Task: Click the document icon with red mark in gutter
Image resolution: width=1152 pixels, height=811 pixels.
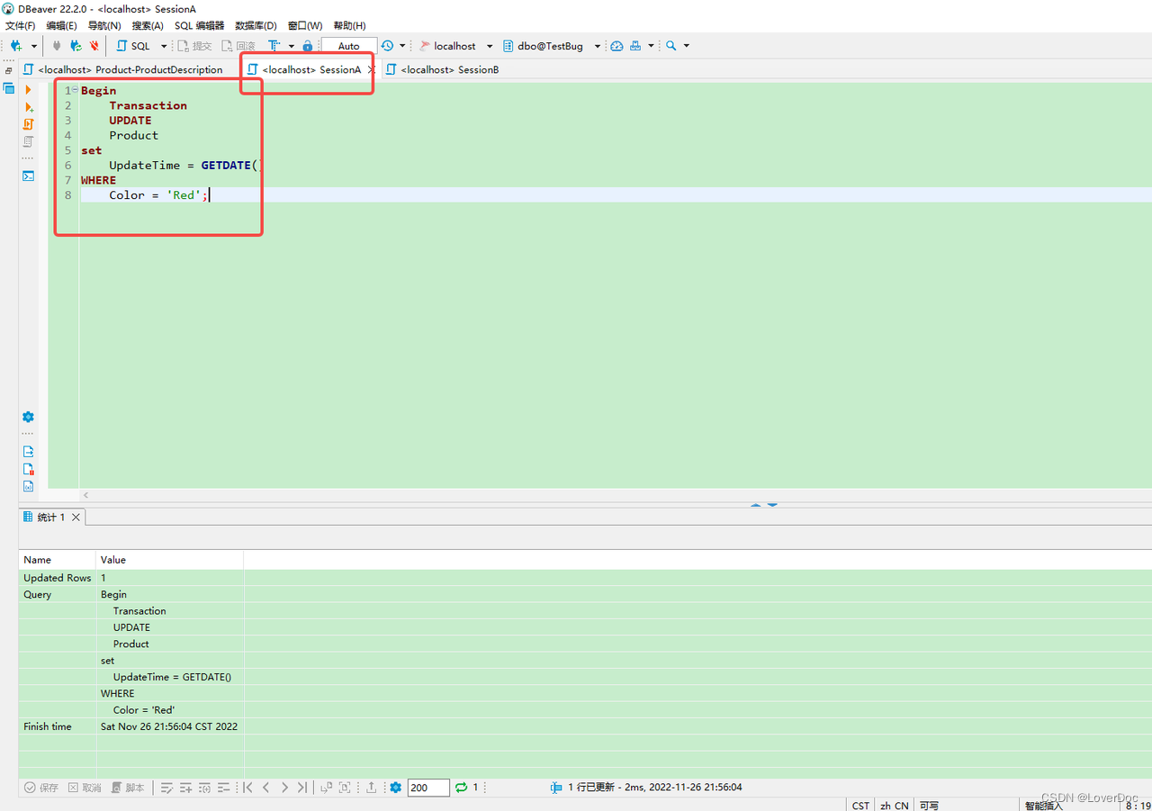Action: click(x=28, y=469)
